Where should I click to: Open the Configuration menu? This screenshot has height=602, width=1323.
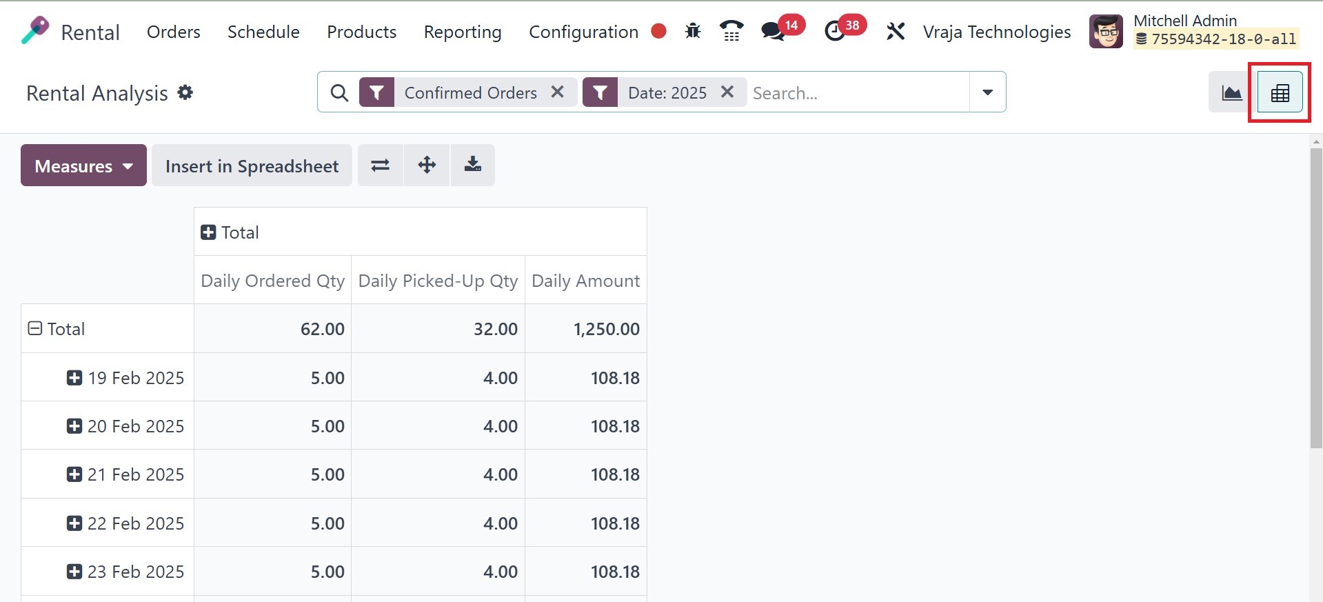pyautogui.click(x=583, y=32)
